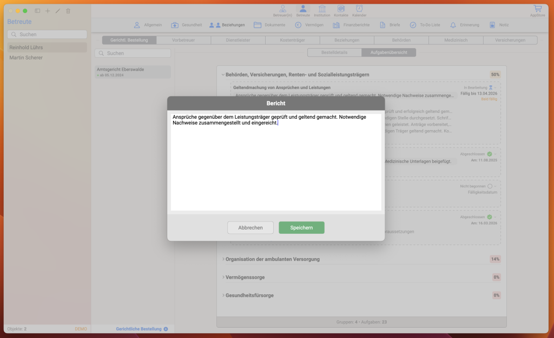Collapse the Behörden, Versicherungen group

coord(223,75)
